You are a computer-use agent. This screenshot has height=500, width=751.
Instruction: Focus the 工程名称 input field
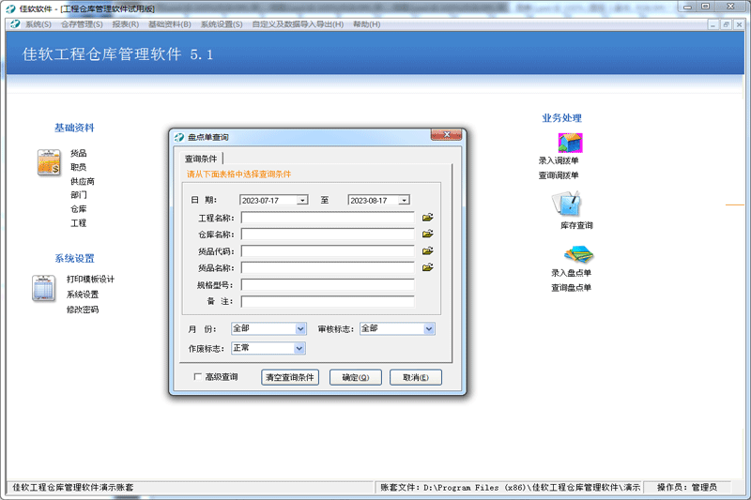coord(328,219)
